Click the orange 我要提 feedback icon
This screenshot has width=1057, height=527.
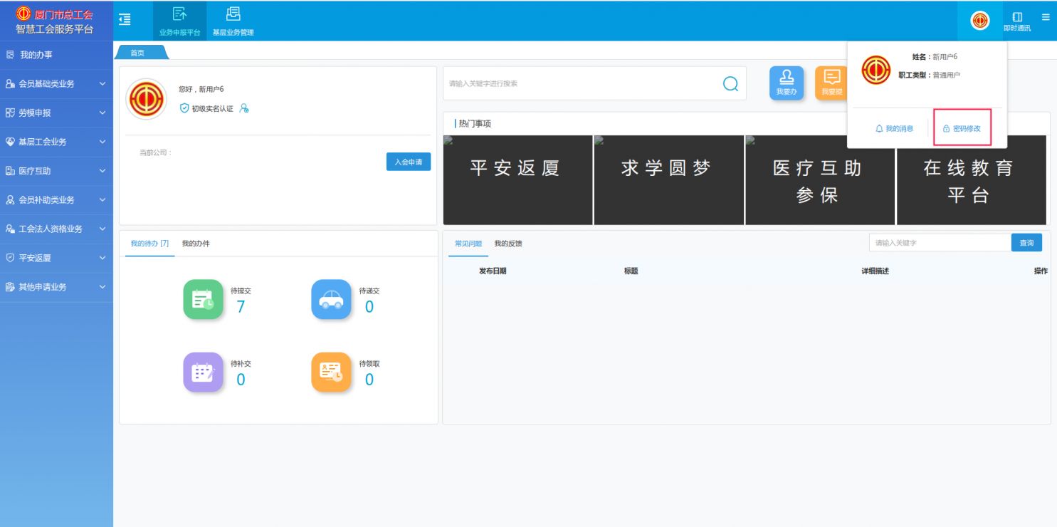point(831,83)
